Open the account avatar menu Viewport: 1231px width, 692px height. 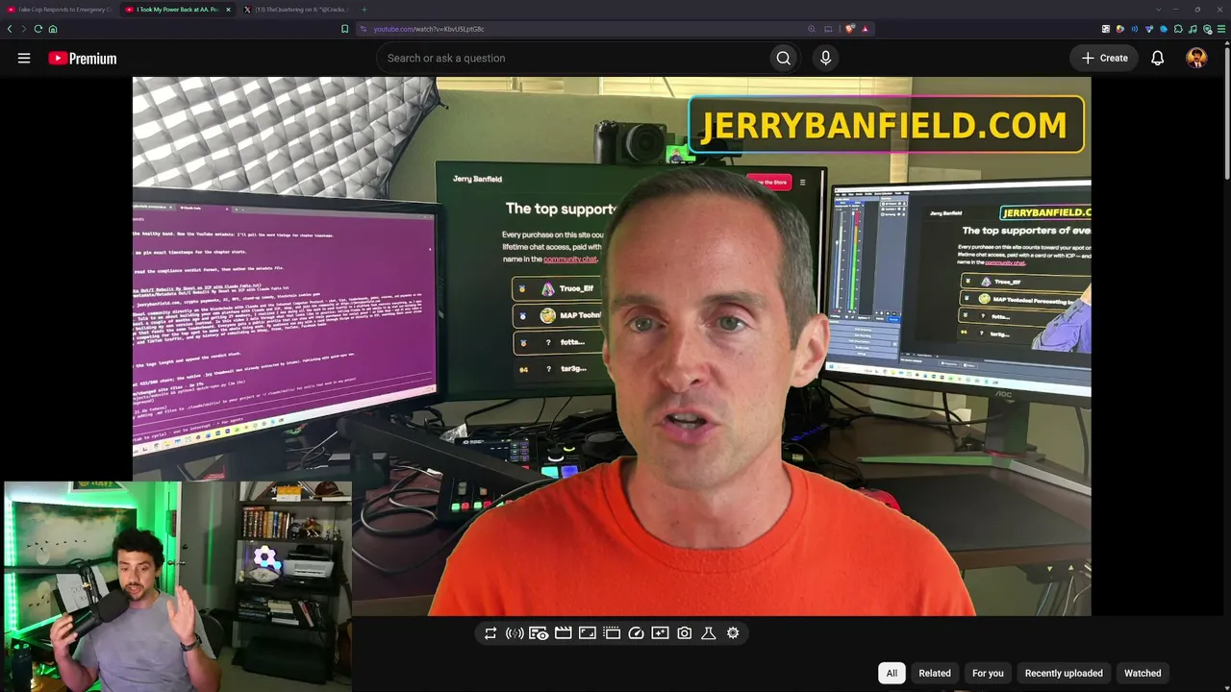click(x=1196, y=58)
